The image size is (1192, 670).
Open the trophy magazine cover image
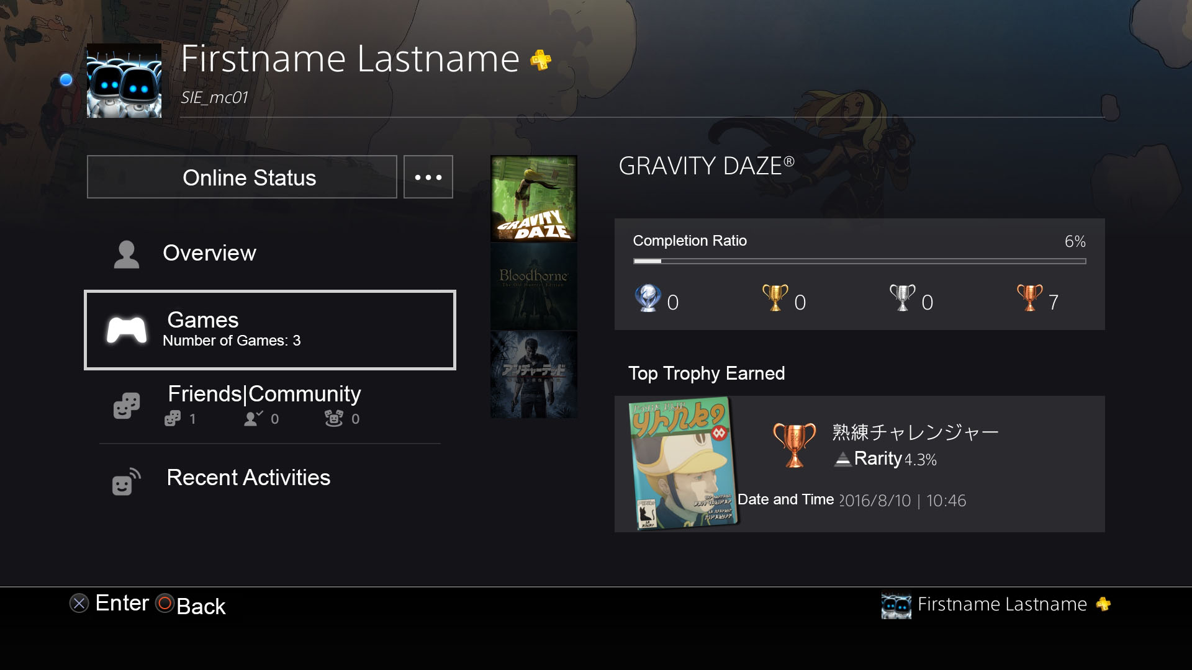click(x=685, y=464)
